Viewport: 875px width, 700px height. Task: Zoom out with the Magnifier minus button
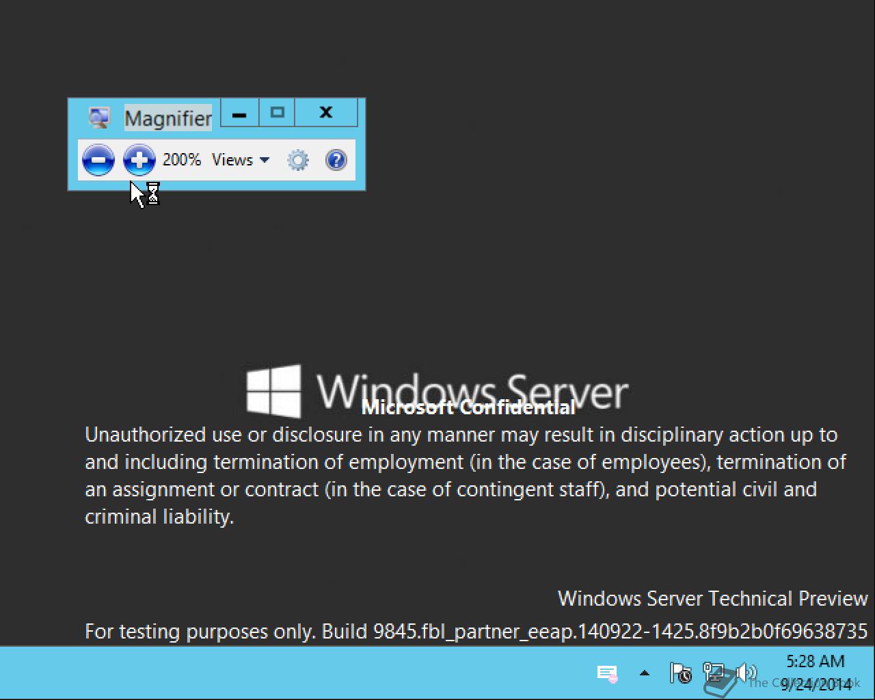tap(98, 160)
